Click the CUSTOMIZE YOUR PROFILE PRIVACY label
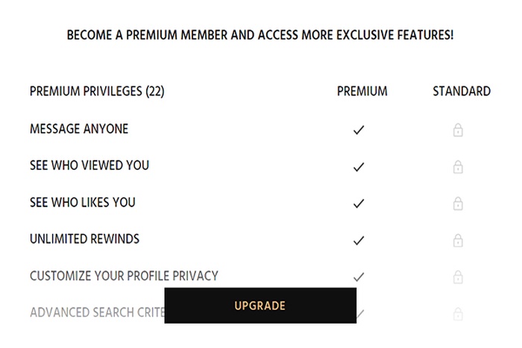The width and height of the screenshot is (522, 348). pyautogui.click(x=124, y=276)
